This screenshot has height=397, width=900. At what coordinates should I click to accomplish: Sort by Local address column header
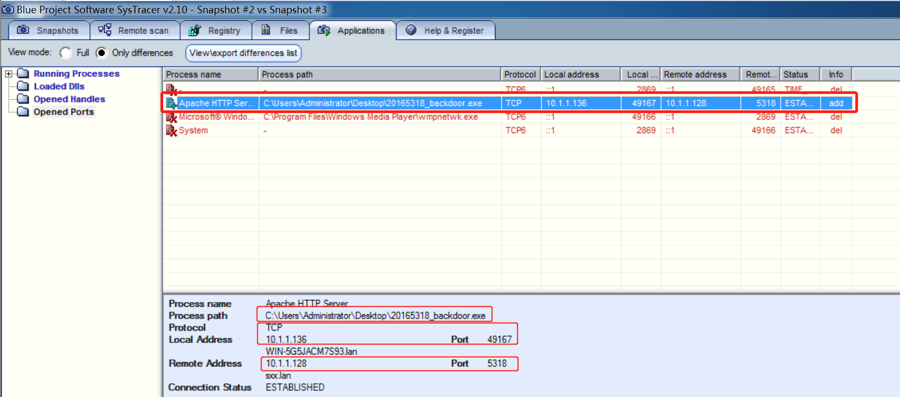point(581,74)
